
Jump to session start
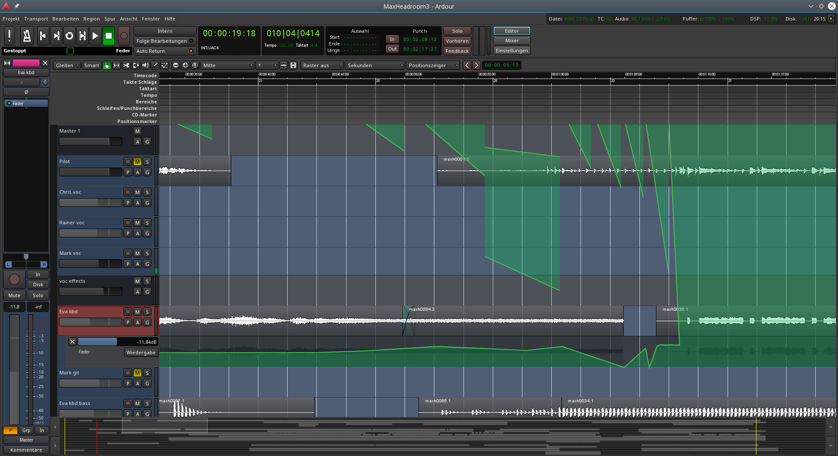point(43,36)
